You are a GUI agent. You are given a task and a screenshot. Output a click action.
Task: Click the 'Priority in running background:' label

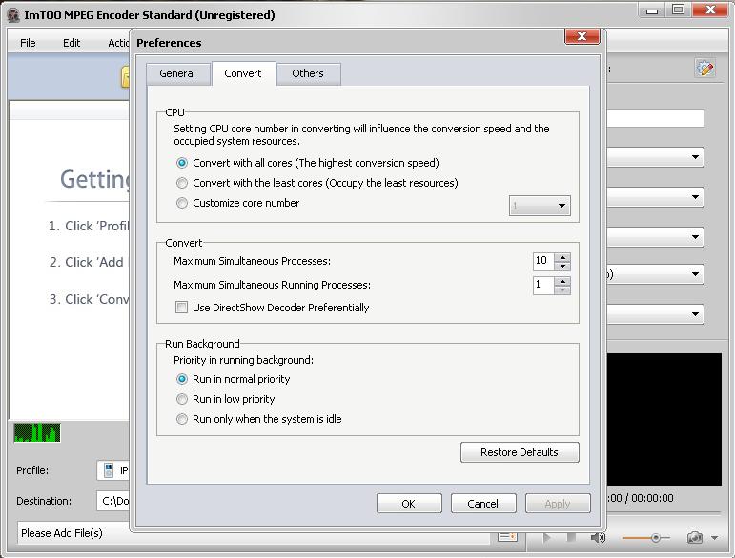244,361
